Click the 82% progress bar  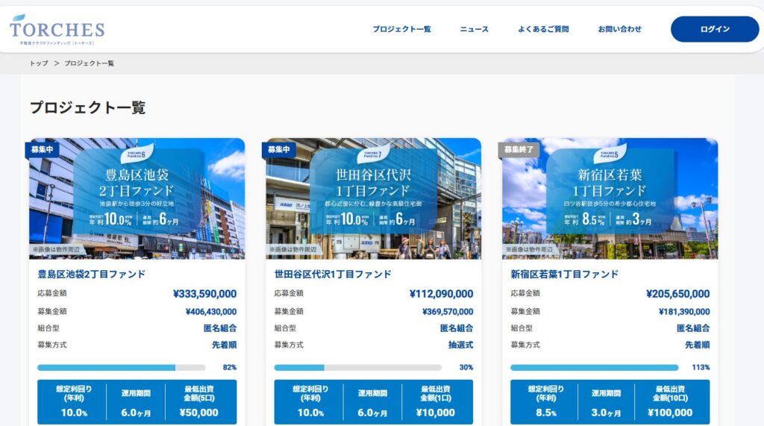tap(121, 368)
